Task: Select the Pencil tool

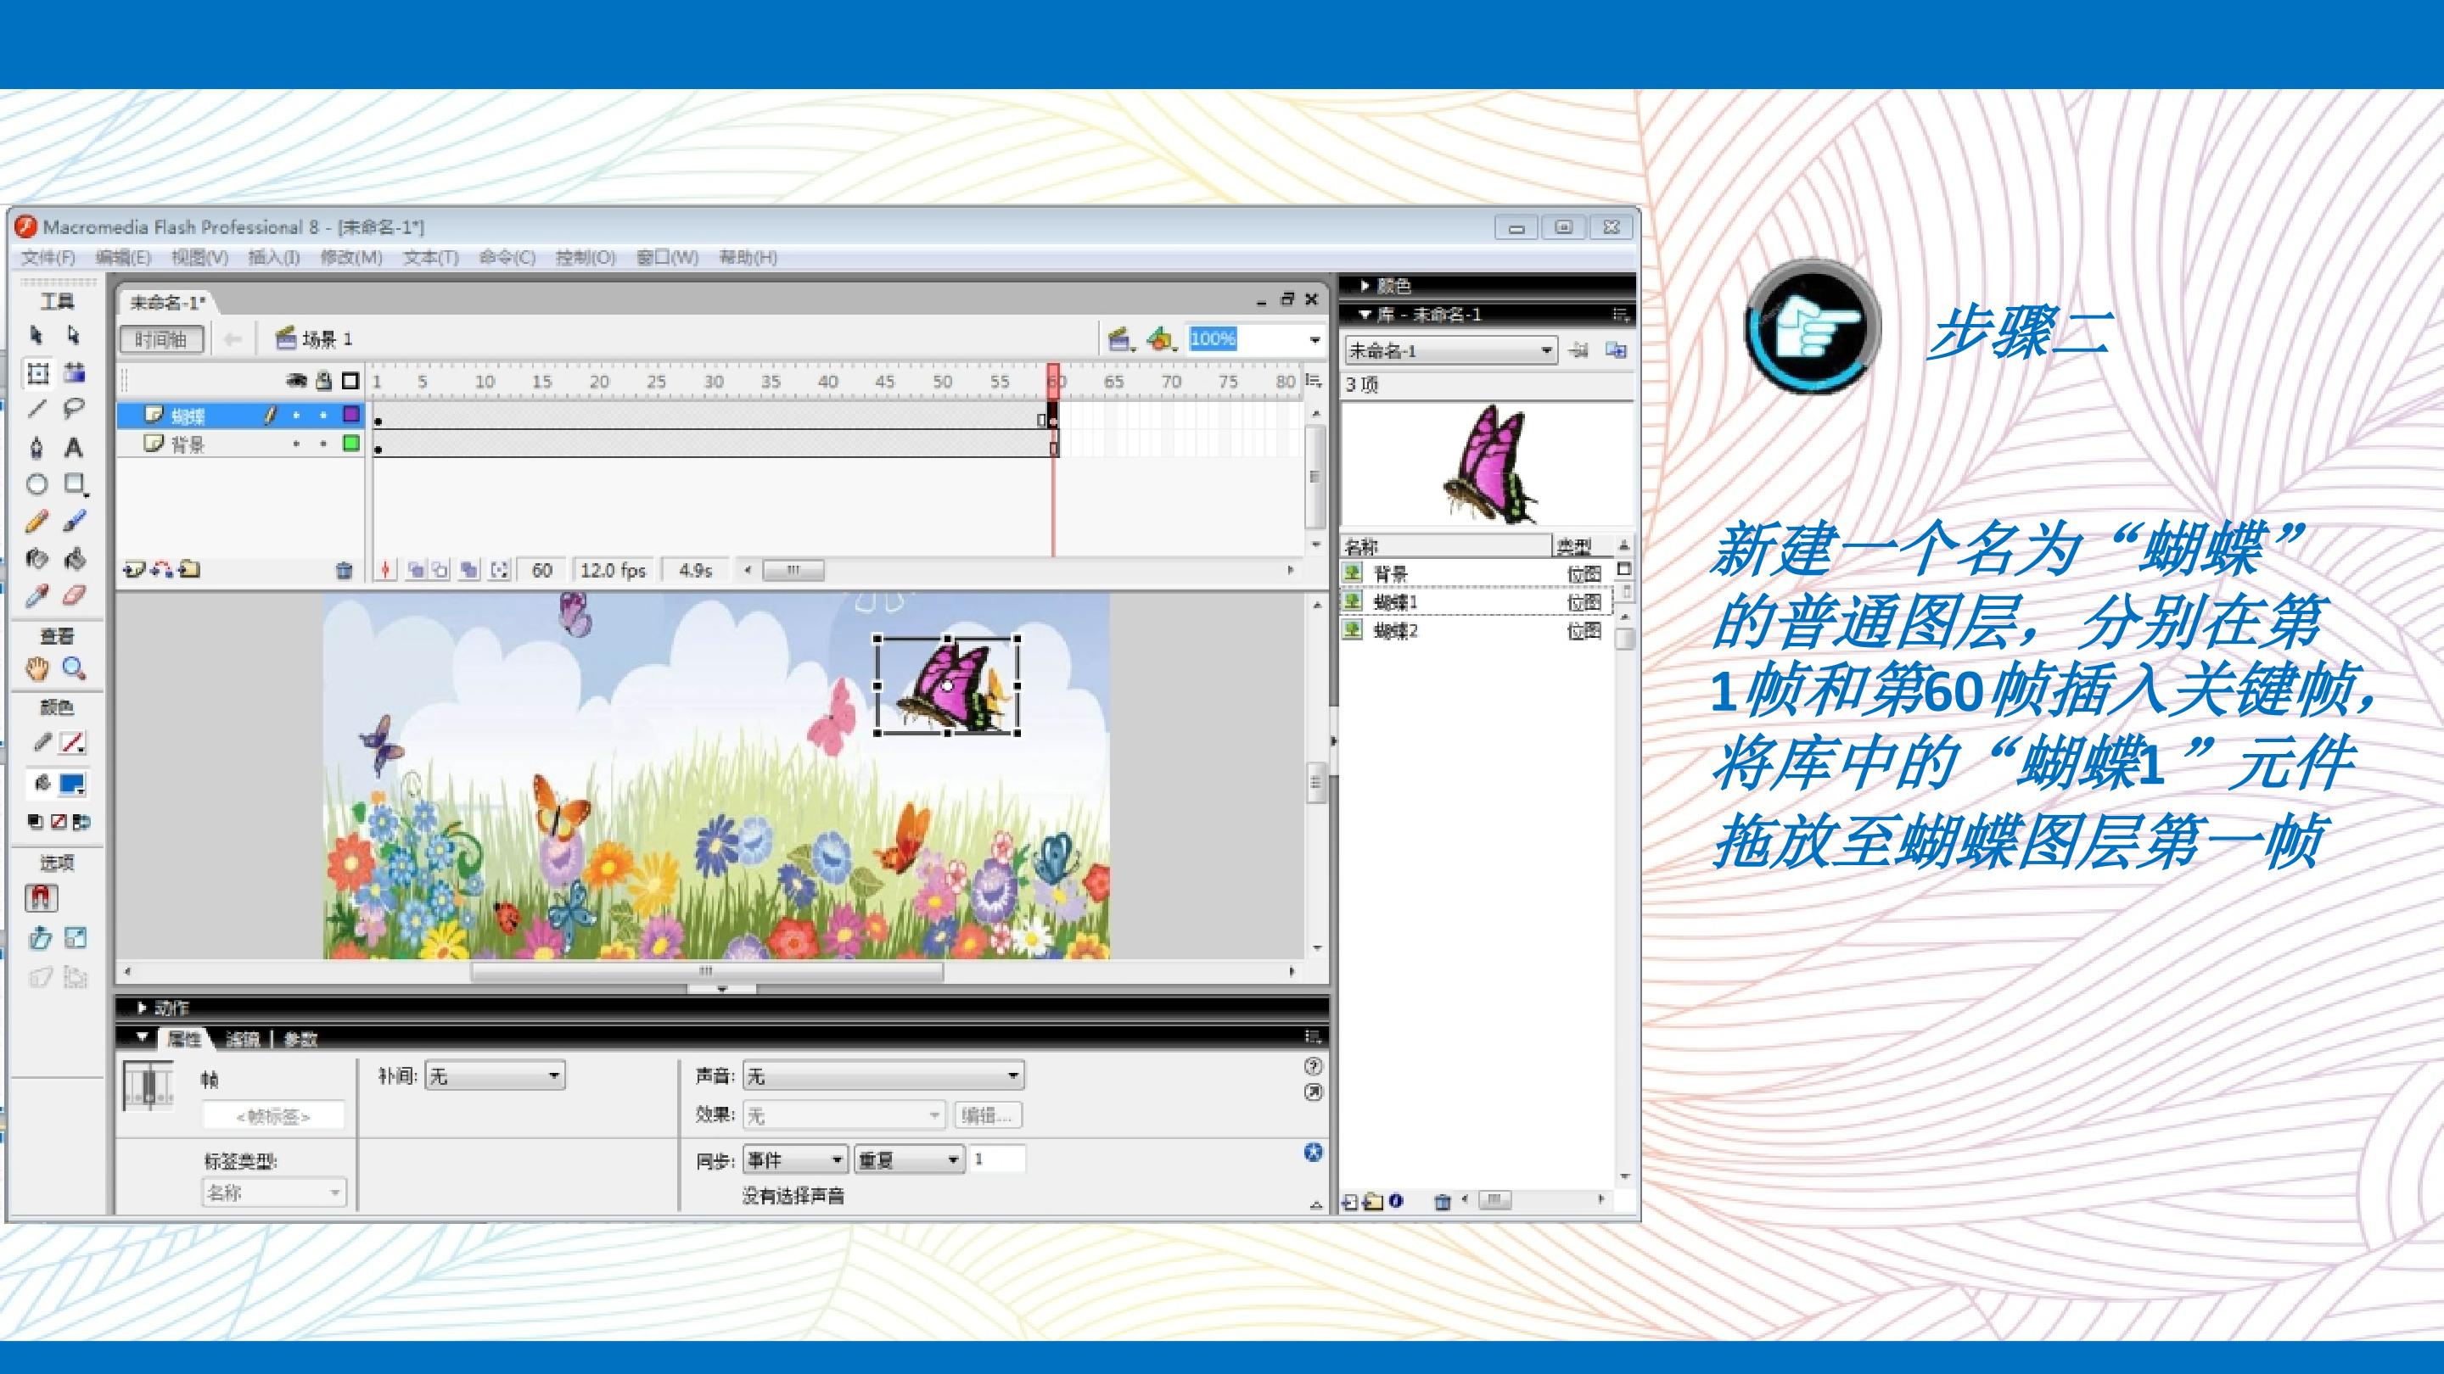Action: click(x=36, y=522)
